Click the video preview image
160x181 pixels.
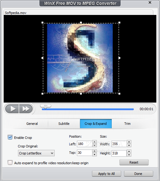pyautogui.click(x=80, y=58)
